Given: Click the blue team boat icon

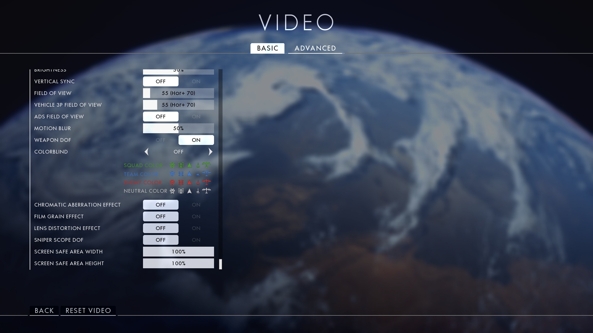Looking at the screenshot, I should pyautogui.click(x=198, y=174).
